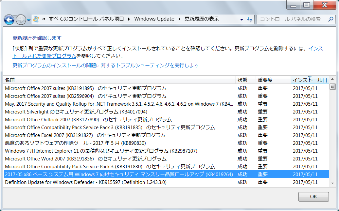Click the scrollbar up arrow
The width and height of the screenshot is (339, 211).
(x=332, y=80)
